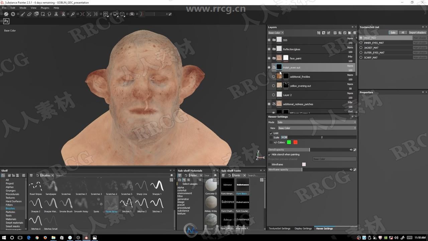Expand the SSS folder arrow
Image resolution: width=428 pixels, height=241 pixels.
[274, 40]
